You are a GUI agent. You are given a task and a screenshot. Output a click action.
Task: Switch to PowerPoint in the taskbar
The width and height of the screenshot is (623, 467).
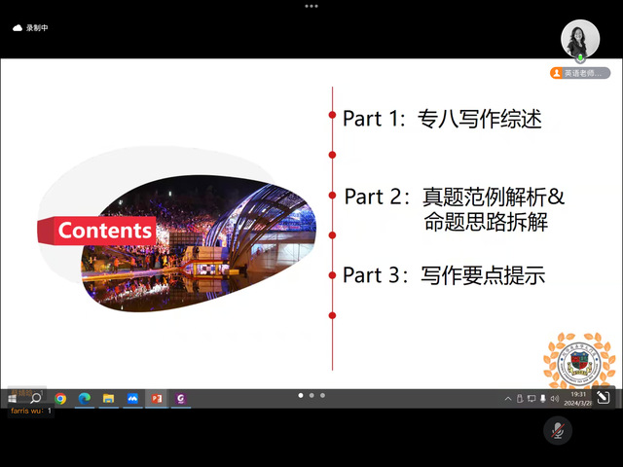[x=156, y=398]
